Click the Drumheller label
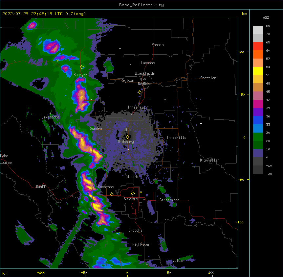Image resolution: width=283 pixels, height=277 pixels. click(x=209, y=160)
